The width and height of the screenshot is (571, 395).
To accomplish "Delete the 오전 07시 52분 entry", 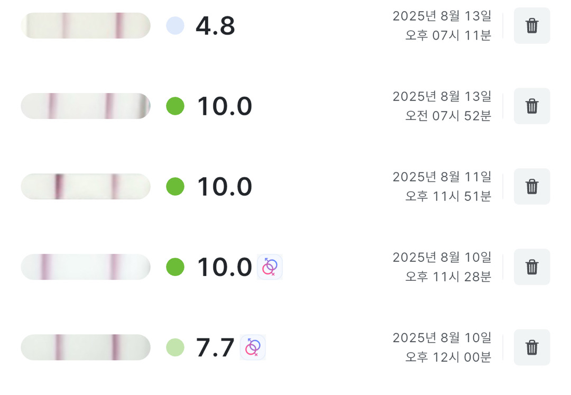I will point(532,106).
